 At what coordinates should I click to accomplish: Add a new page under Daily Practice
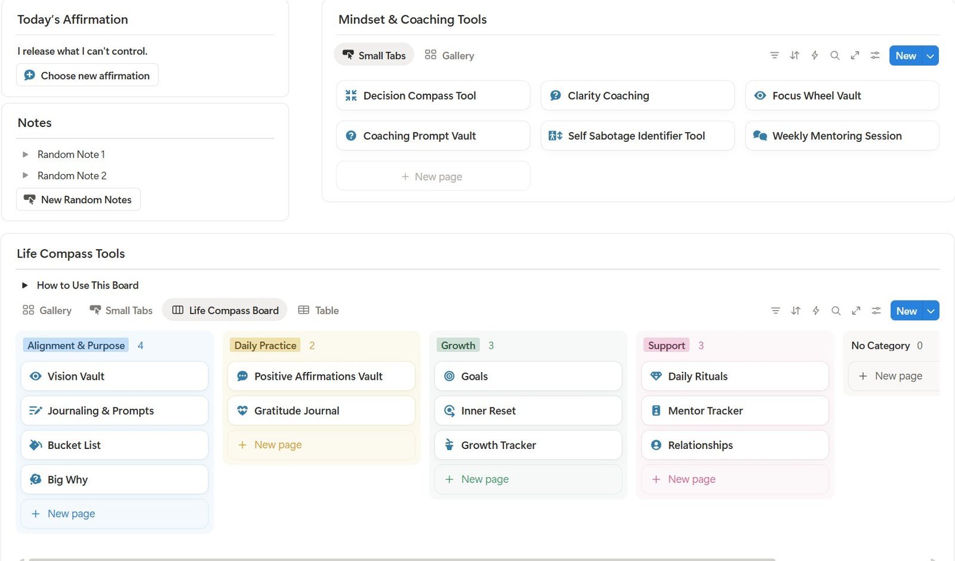[x=278, y=445]
